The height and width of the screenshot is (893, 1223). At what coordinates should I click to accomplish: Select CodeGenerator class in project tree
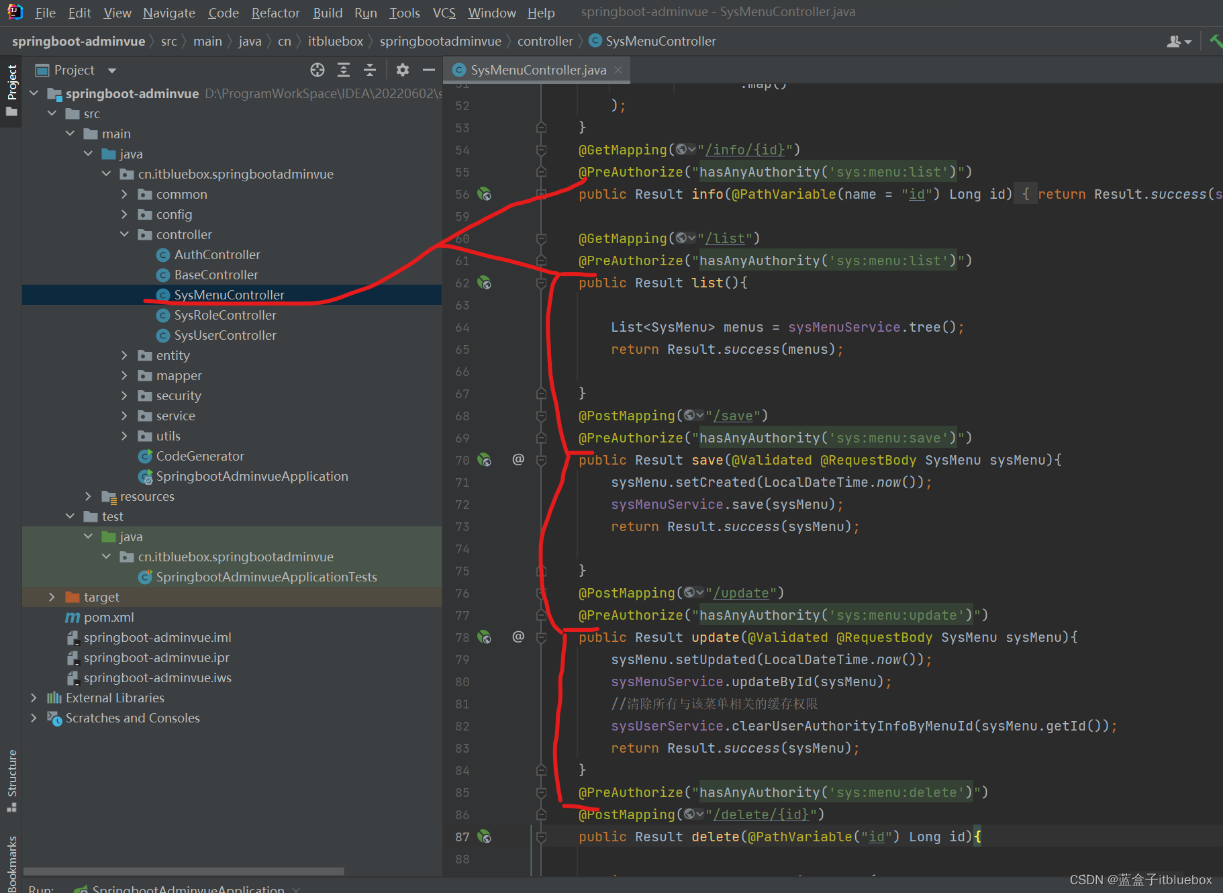199,456
